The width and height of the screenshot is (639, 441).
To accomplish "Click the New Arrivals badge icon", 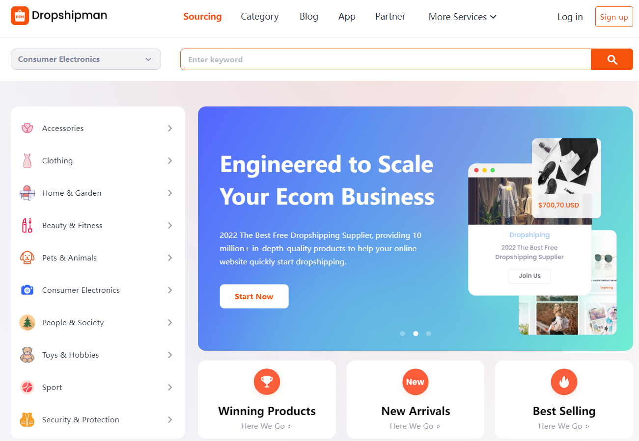I will [x=415, y=382].
